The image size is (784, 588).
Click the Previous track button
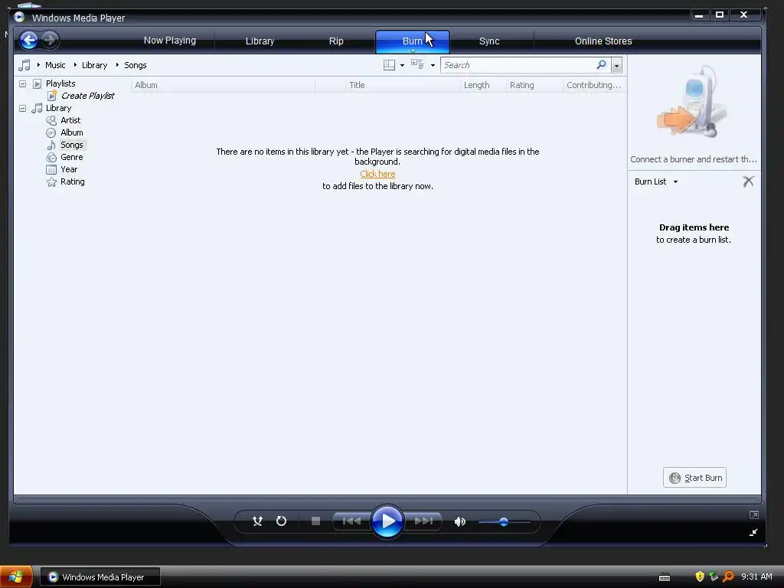coord(351,521)
